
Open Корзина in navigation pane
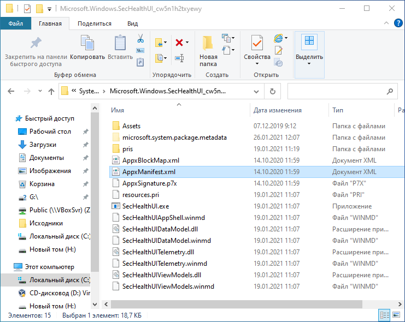pyautogui.click(x=42, y=184)
